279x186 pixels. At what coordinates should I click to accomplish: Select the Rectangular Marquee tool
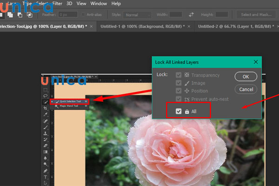45,89
